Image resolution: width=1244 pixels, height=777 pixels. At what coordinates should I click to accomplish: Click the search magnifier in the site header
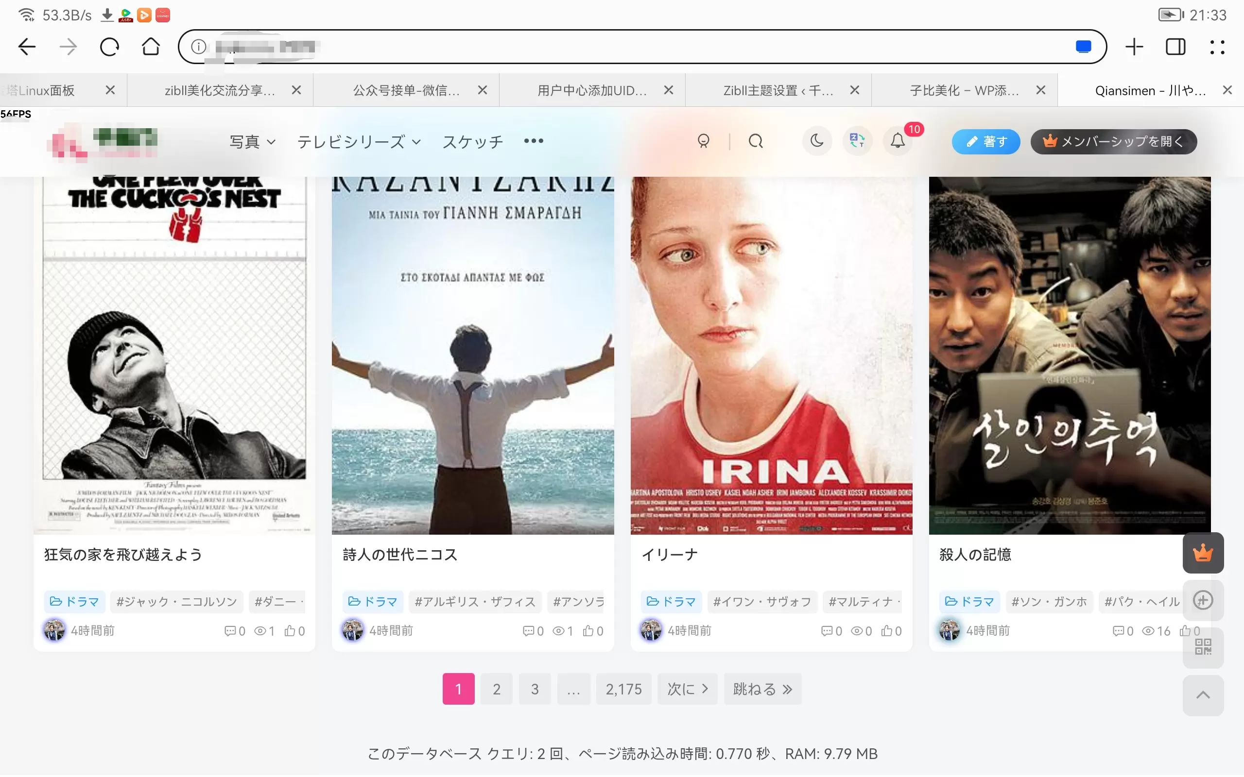[756, 141]
